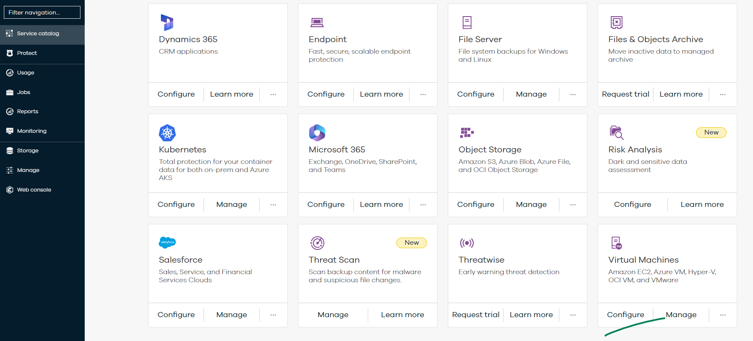Request trial for Threatwise
753x341 pixels.
(476, 315)
